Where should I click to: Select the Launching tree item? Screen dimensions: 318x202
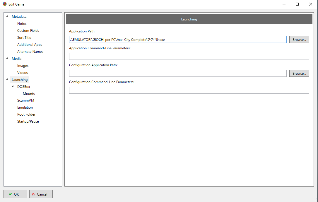pyautogui.click(x=19, y=79)
